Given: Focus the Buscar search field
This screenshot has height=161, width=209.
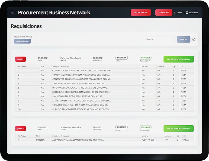Looking at the screenshot, I should (x=160, y=39).
